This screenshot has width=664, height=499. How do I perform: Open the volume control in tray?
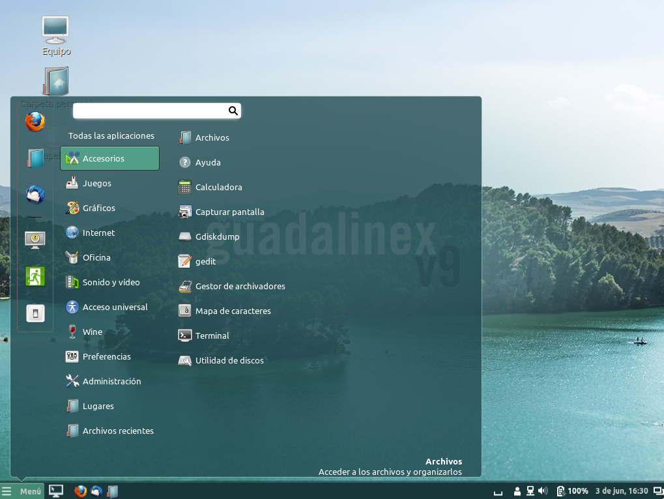click(x=543, y=491)
